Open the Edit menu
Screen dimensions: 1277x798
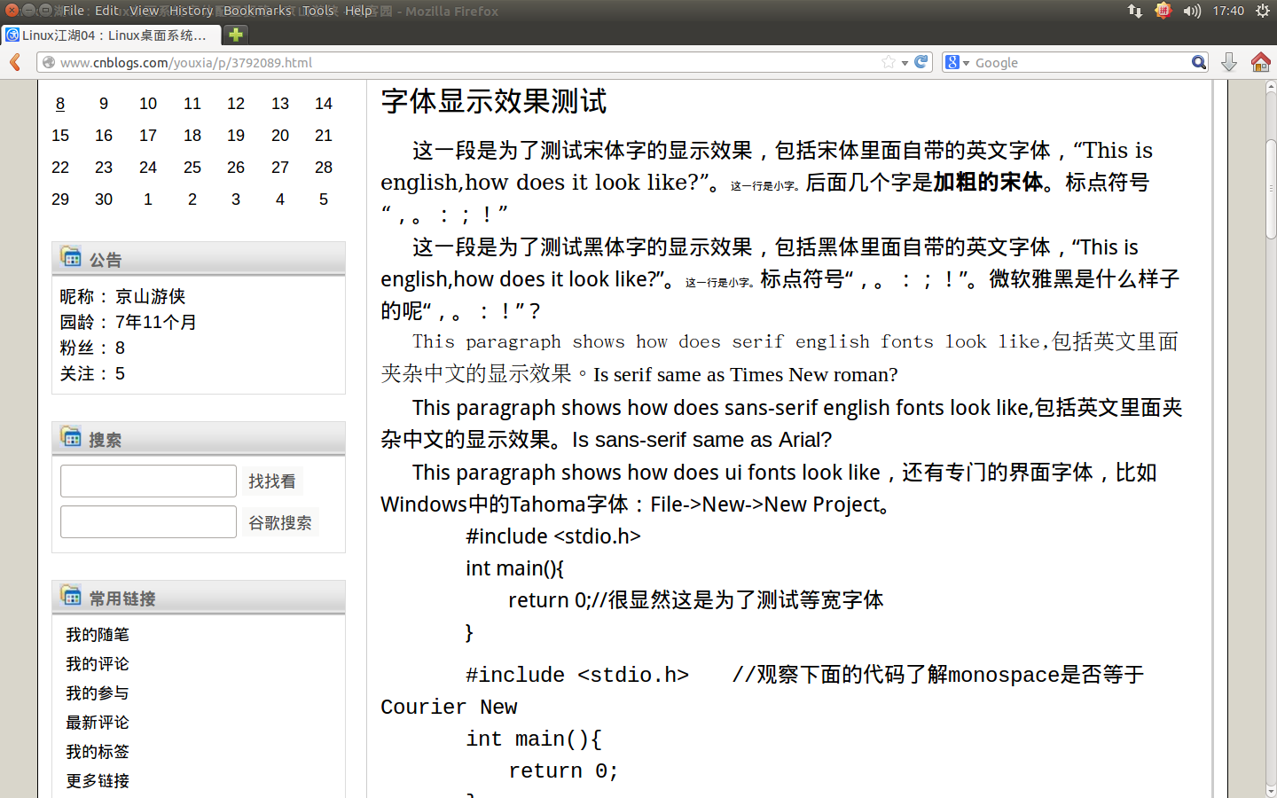point(107,11)
